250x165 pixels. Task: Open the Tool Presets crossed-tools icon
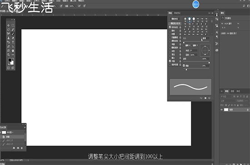point(217,43)
